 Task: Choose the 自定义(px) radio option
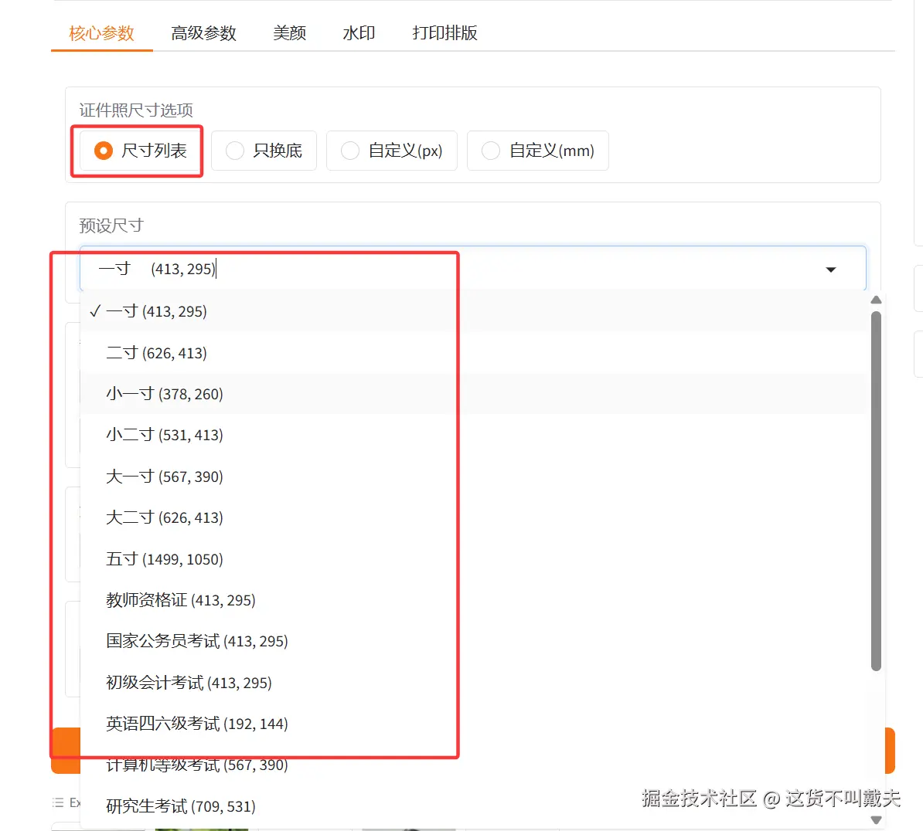(391, 151)
